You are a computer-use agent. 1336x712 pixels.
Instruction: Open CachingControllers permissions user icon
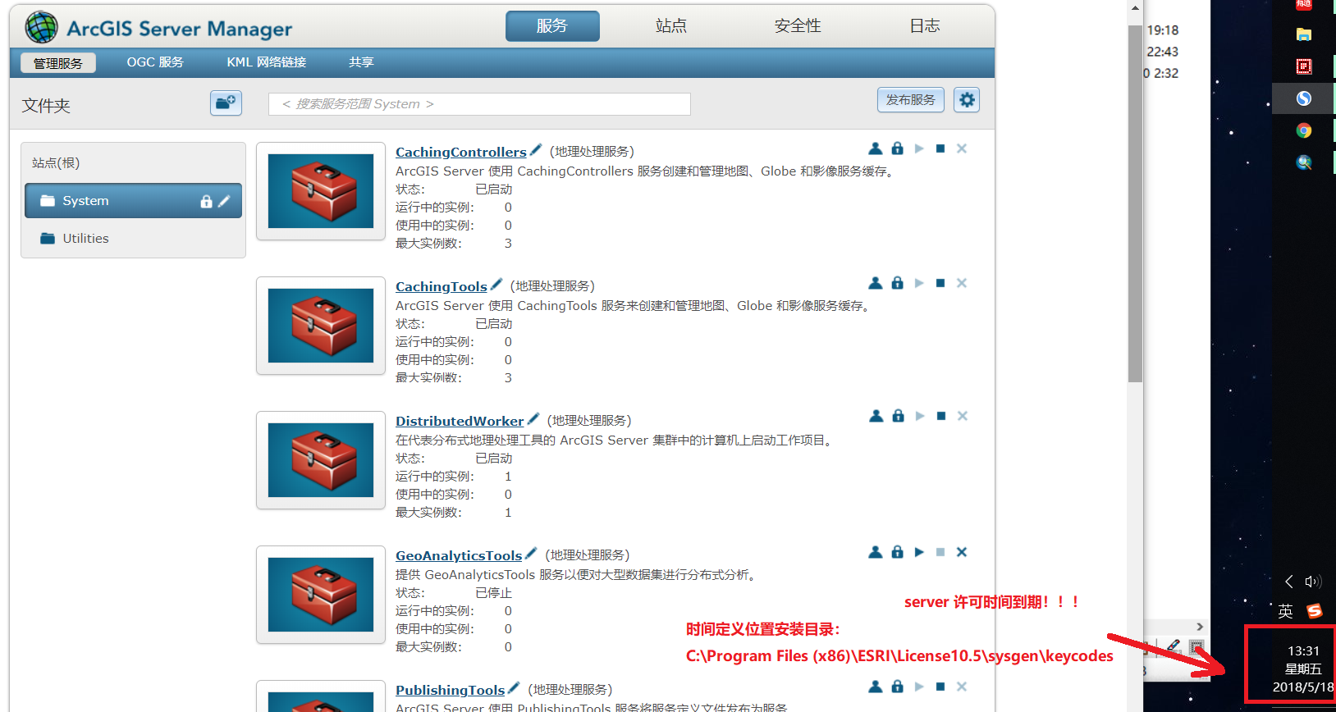point(876,148)
